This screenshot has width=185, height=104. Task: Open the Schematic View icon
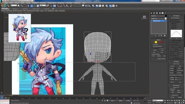coord(103,6)
